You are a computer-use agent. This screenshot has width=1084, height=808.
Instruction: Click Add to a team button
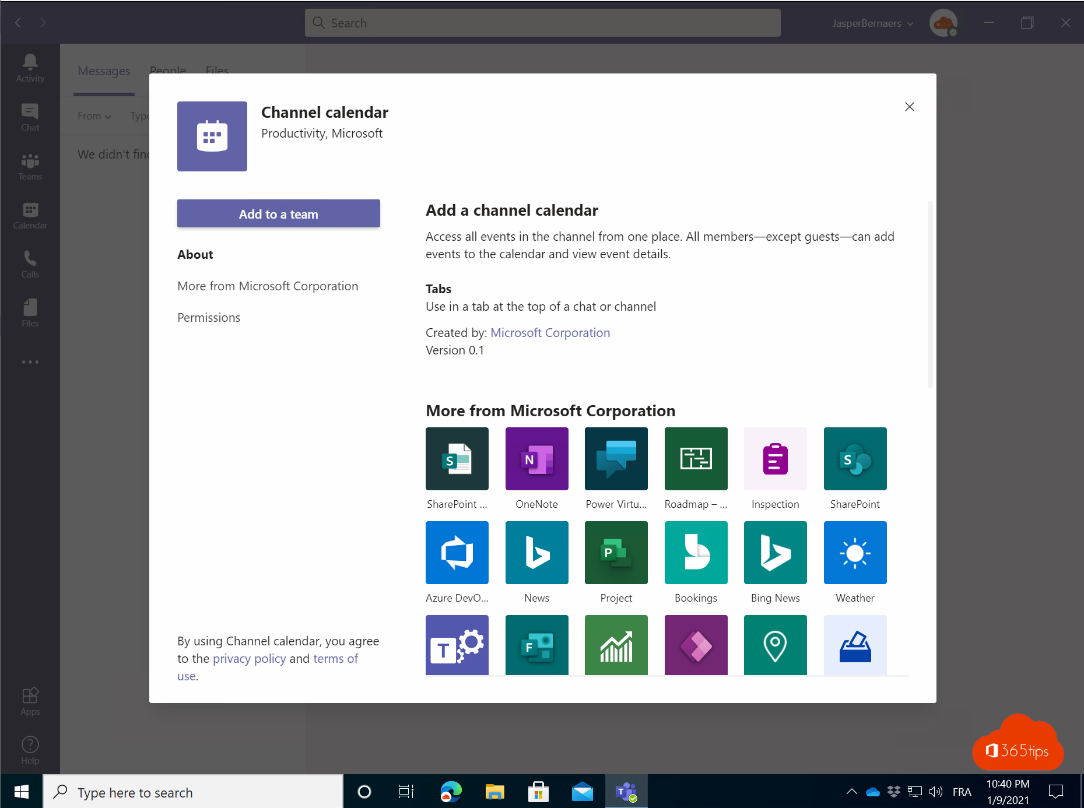pyautogui.click(x=279, y=214)
